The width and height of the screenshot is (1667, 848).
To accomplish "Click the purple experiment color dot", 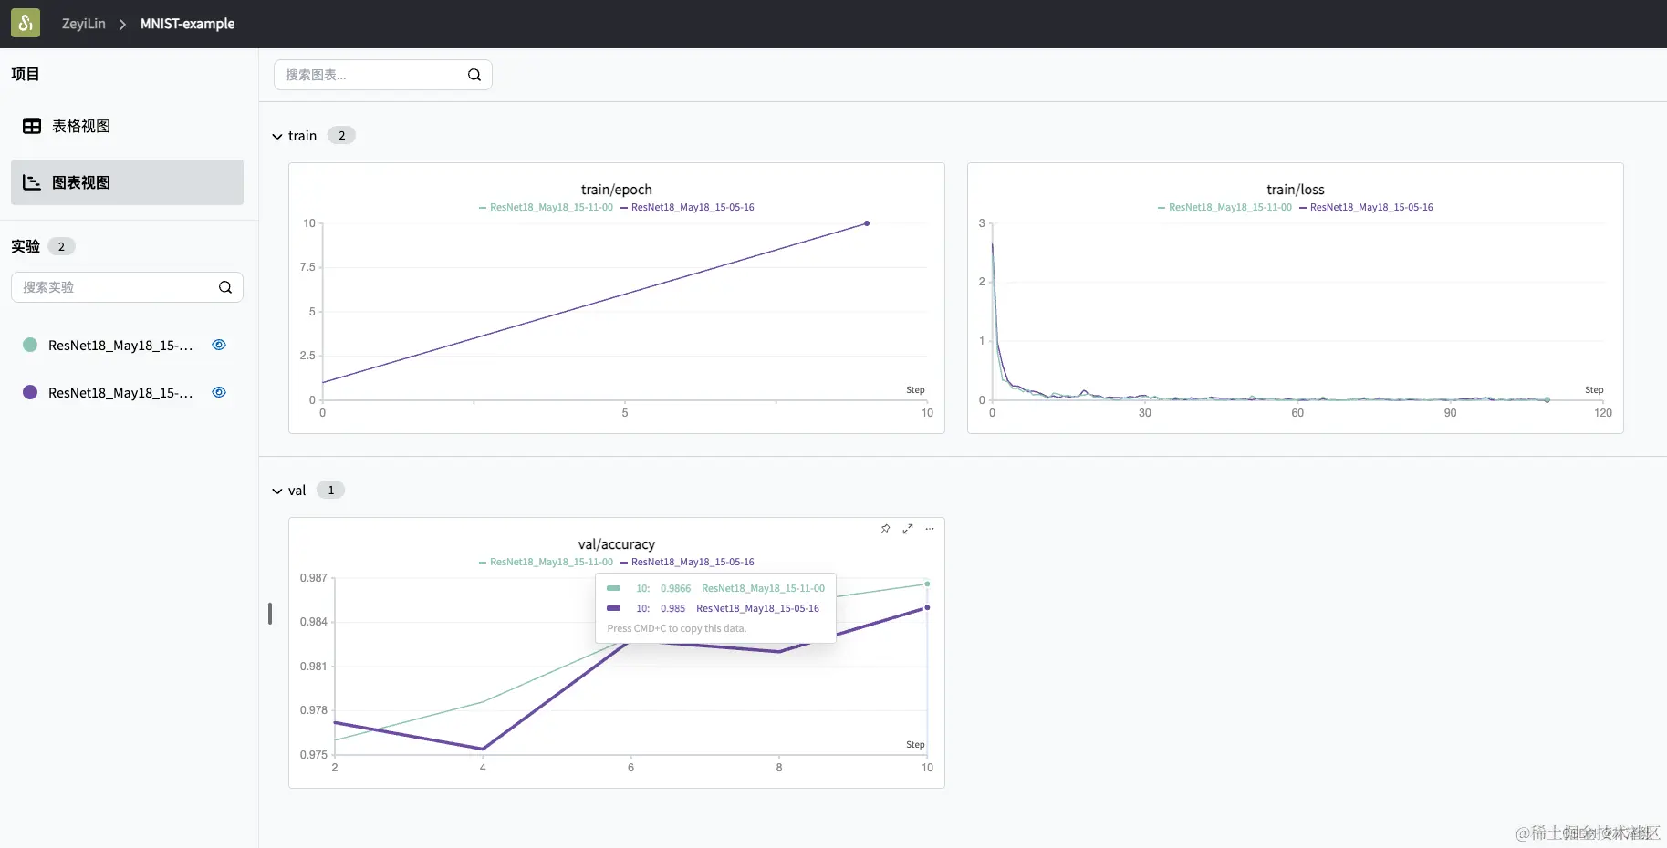I will [x=30, y=392].
